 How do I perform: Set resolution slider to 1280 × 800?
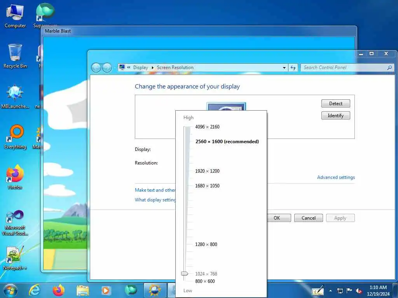tap(206, 244)
